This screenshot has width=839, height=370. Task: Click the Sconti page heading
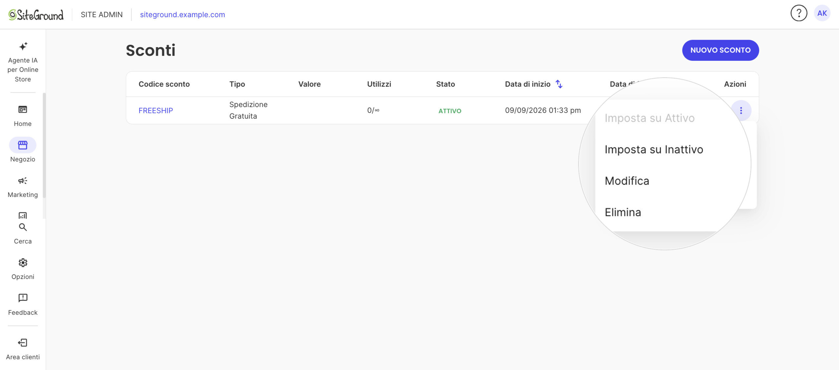pos(151,50)
